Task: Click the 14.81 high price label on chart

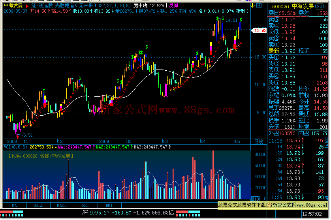Action: point(231,20)
